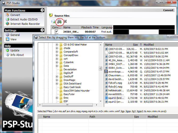Minimize the Select files dialog window
Viewport: 178px width, 133px height.
coord(170,37)
